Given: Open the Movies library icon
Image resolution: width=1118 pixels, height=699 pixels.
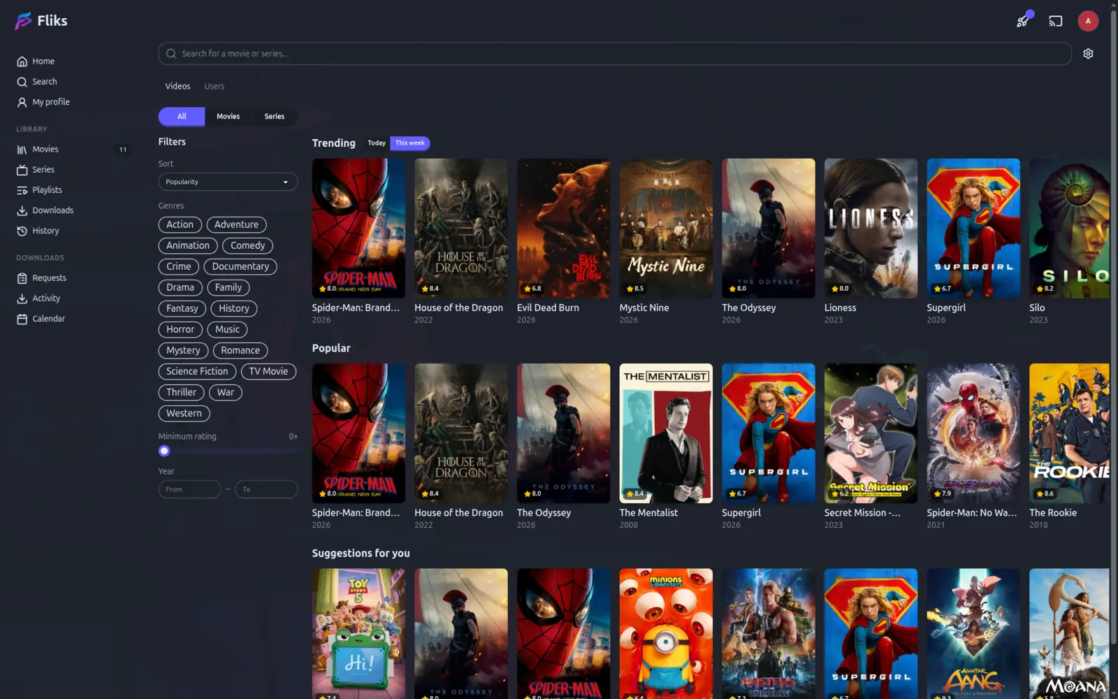Looking at the screenshot, I should [22, 150].
